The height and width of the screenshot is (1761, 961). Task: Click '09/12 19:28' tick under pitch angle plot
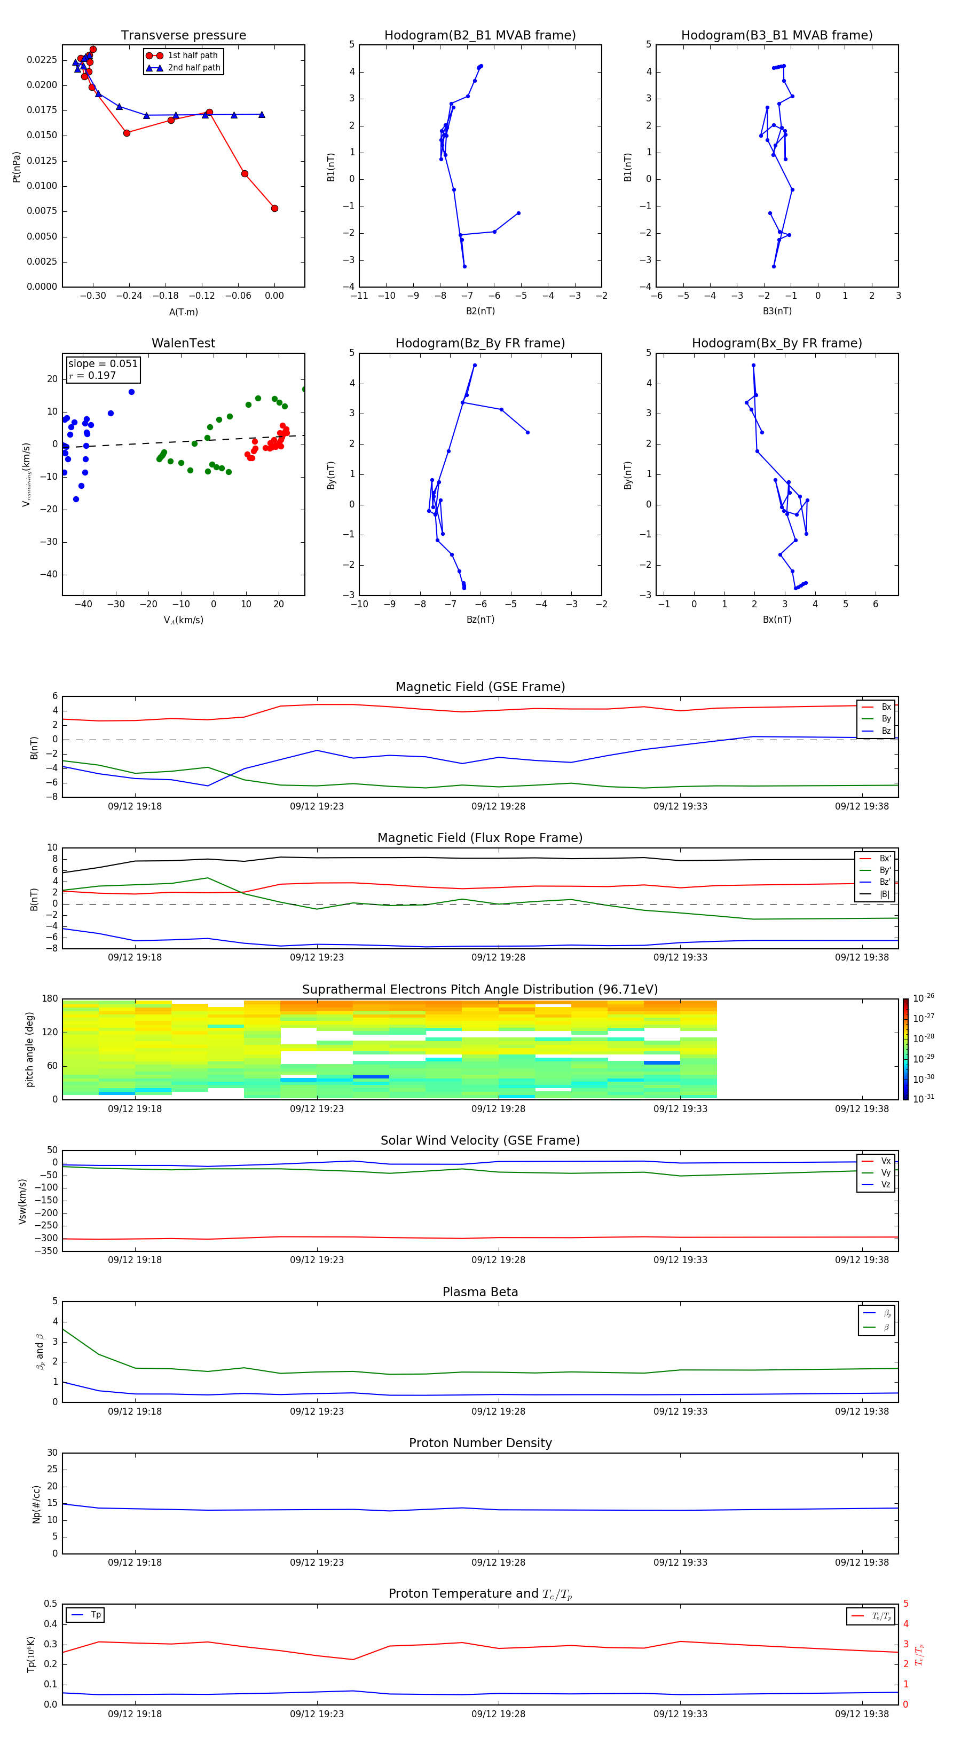point(499,1109)
